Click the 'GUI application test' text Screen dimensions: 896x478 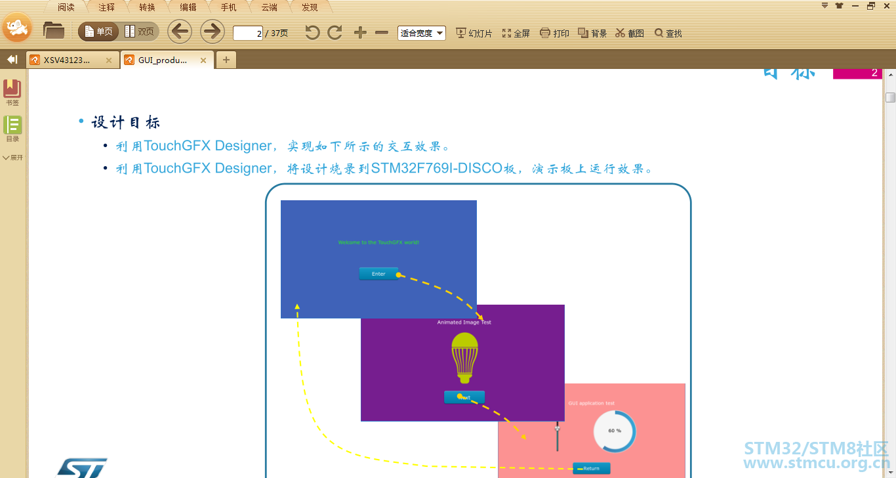pyautogui.click(x=592, y=403)
